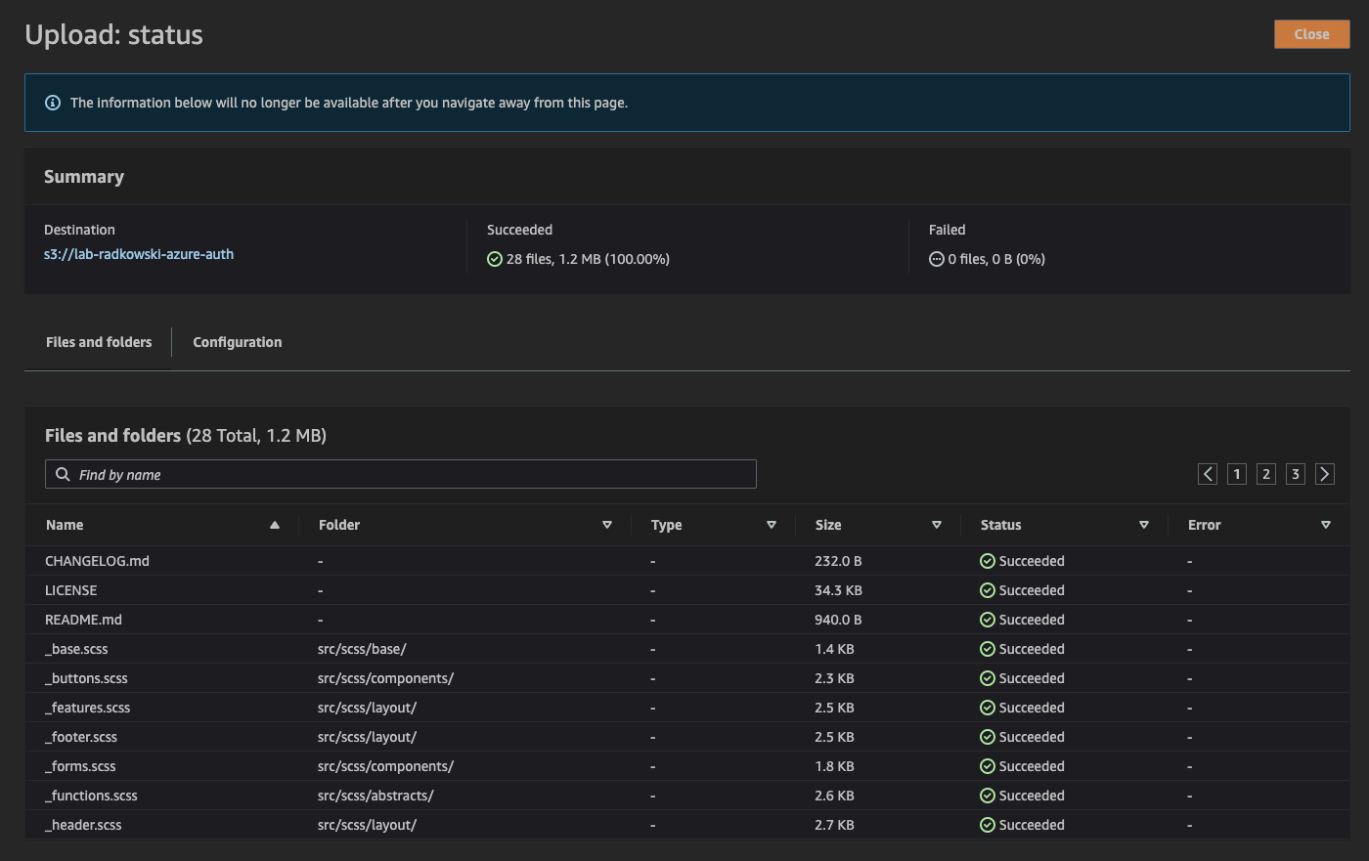The width and height of the screenshot is (1369, 861).
Task: Click the 34.3 KB size value
Action: (x=838, y=590)
